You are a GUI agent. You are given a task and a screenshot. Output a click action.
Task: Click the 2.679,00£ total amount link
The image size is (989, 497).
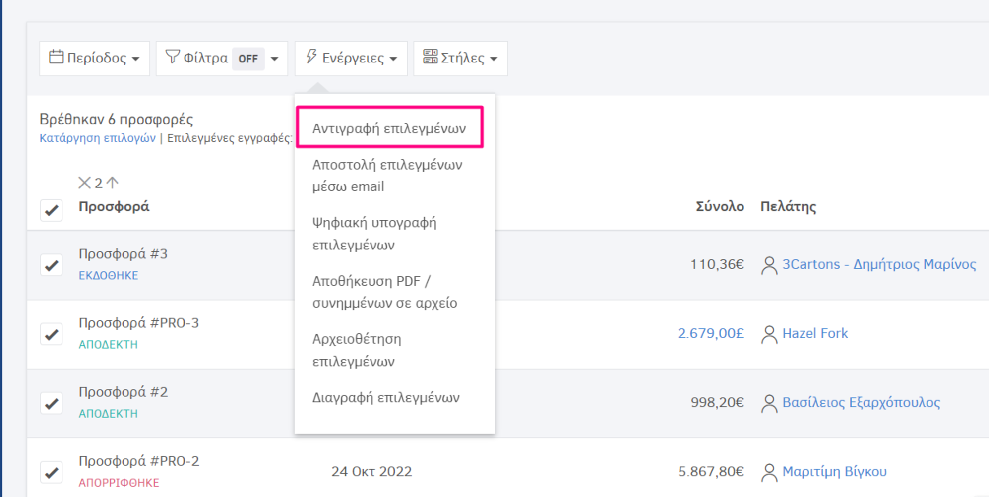click(711, 333)
